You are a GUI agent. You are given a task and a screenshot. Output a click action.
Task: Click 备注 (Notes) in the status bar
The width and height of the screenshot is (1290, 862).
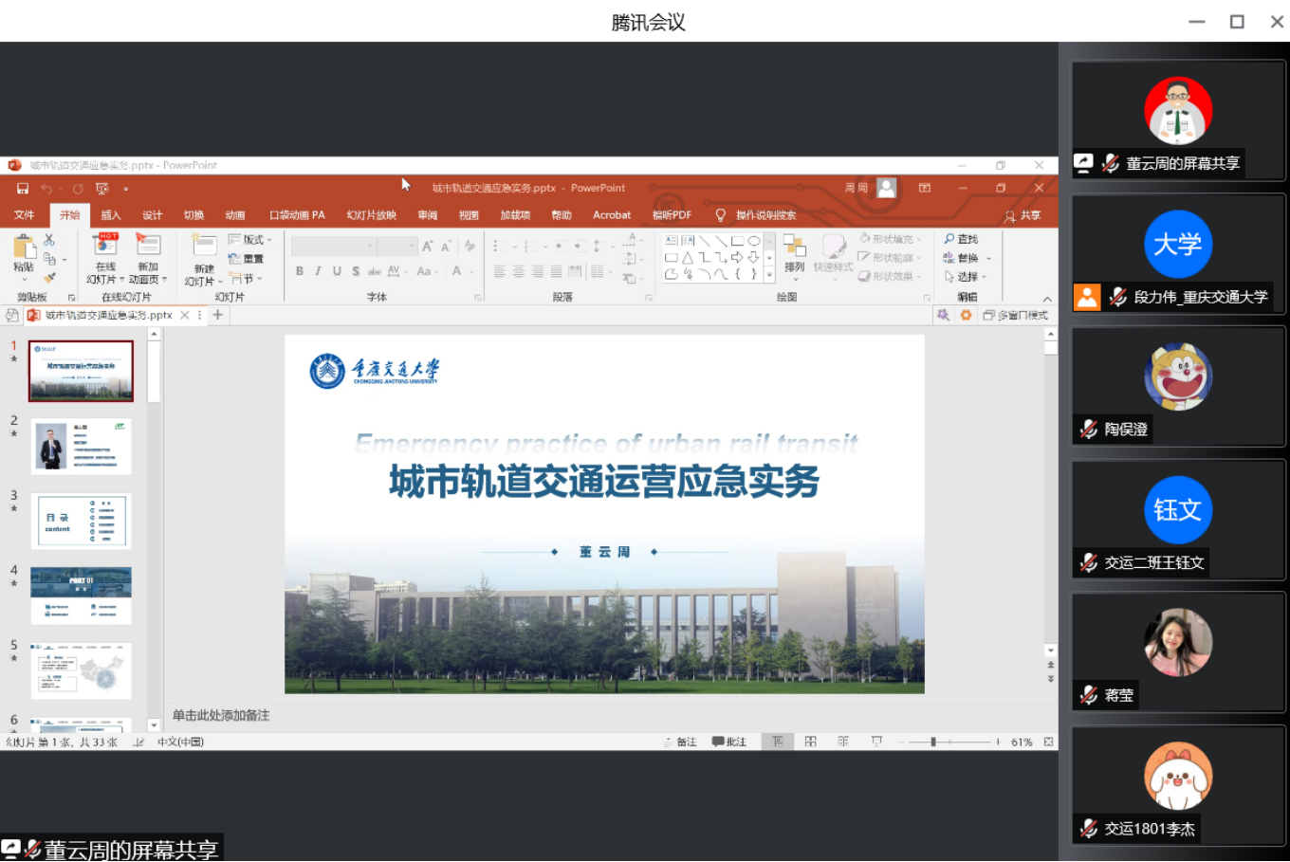tap(680, 743)
